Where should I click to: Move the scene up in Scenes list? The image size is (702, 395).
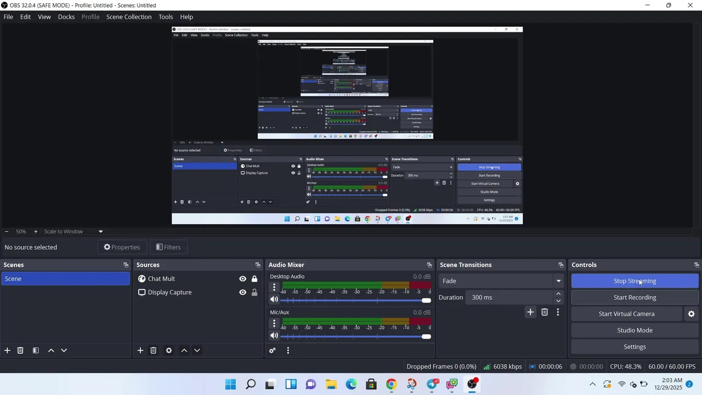[51, 351]
